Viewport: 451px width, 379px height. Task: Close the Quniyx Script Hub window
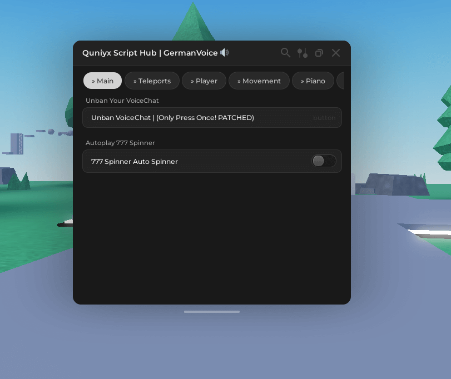click(x=336, y=53)
